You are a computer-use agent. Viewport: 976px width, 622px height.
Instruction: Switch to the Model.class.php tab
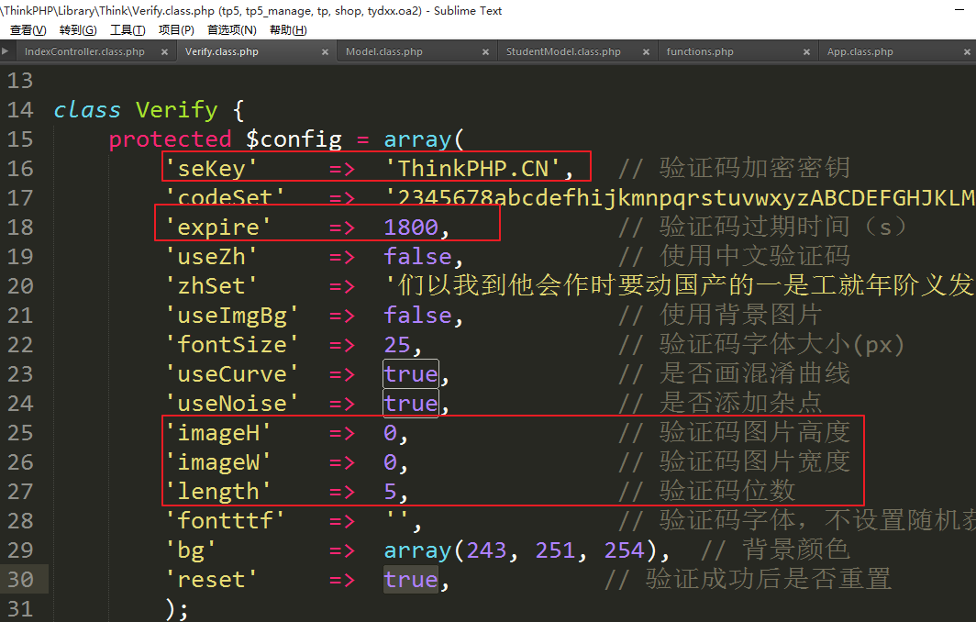pyautogui.click(x=384, y=52)
